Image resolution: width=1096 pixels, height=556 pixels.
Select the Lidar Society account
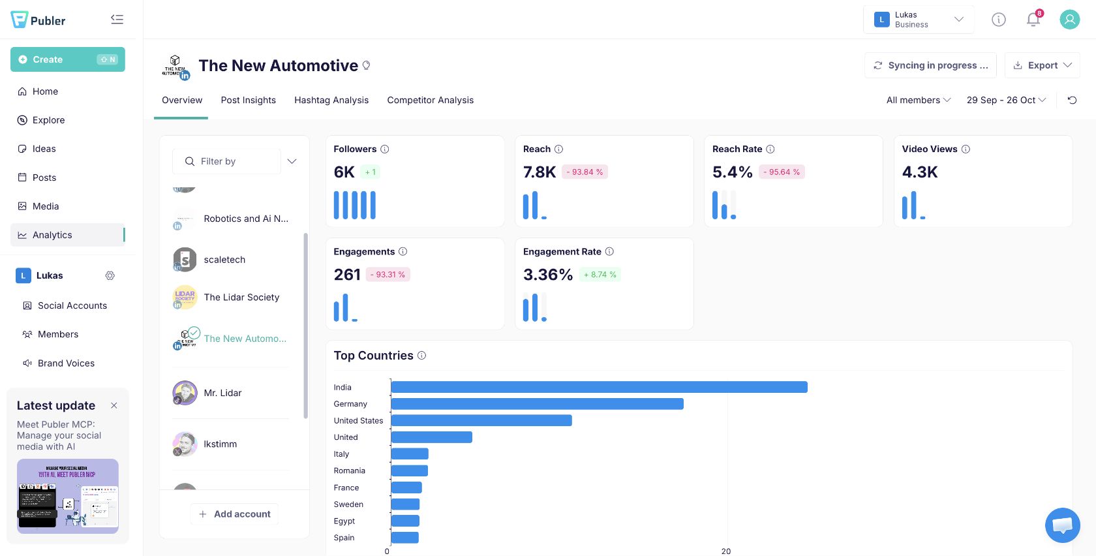[x=230, y=298]
